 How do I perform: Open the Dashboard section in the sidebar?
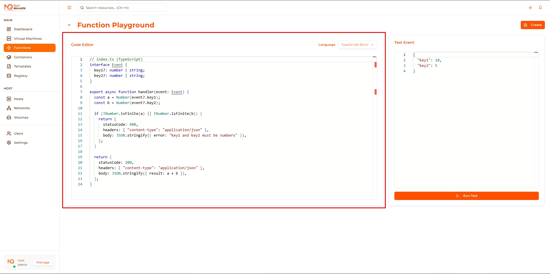9,29
